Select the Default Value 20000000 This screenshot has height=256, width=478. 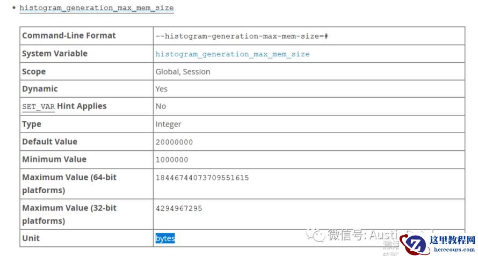point(174,142)
